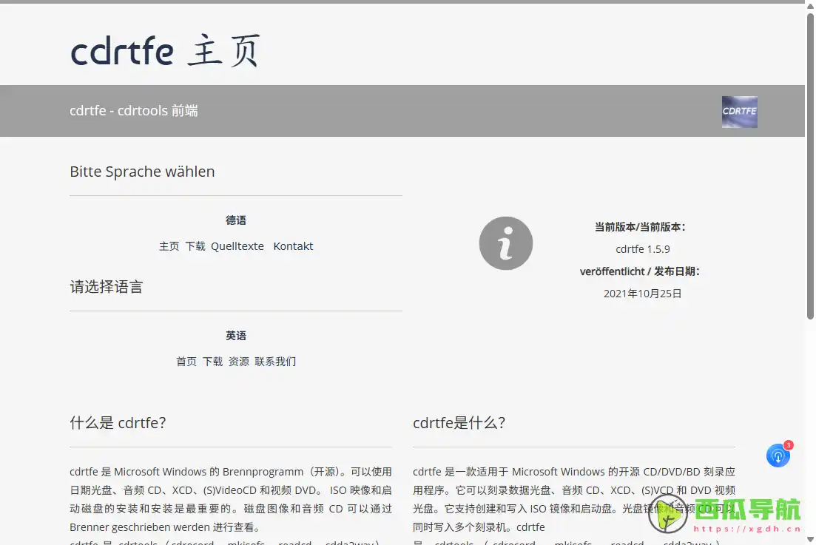The image size is (816, 545).
Task: Open the Quelltexte link
Action: click(237, 246)
